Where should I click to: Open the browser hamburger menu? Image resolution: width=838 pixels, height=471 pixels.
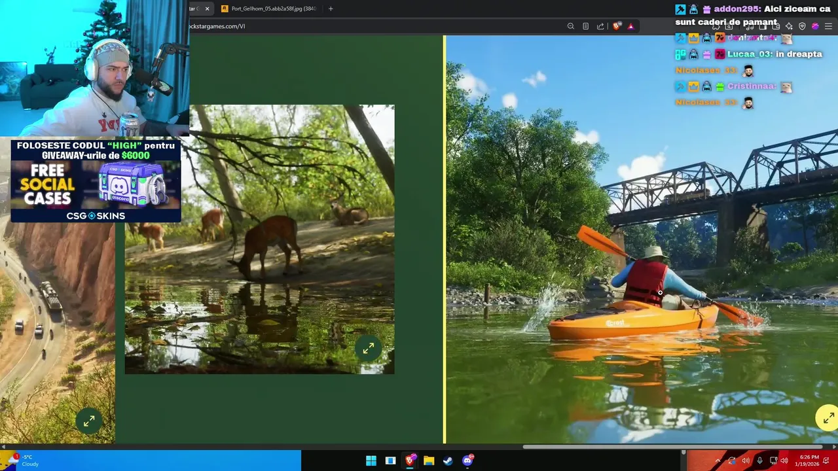[828, 26]
